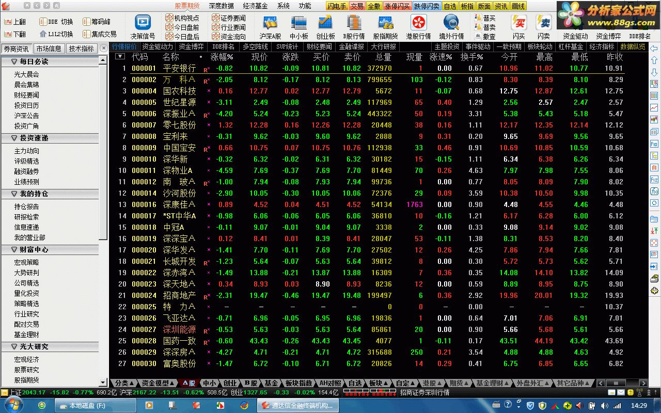661x413 pixels.
Task: Switch to 市场信息 sidebar tab
Action: pyautogui.click(x=49, y=49)
